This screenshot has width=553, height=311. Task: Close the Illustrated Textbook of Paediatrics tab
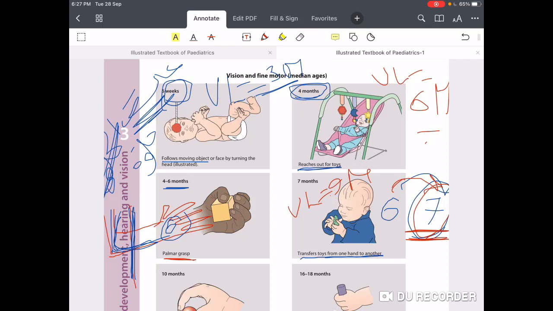click(270, 53)
